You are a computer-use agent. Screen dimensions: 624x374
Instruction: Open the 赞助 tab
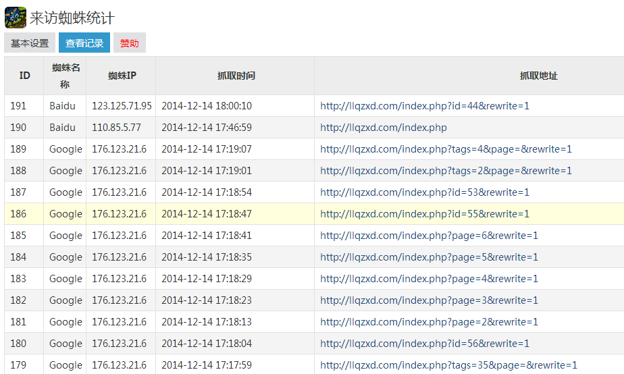tap(130, 43)
